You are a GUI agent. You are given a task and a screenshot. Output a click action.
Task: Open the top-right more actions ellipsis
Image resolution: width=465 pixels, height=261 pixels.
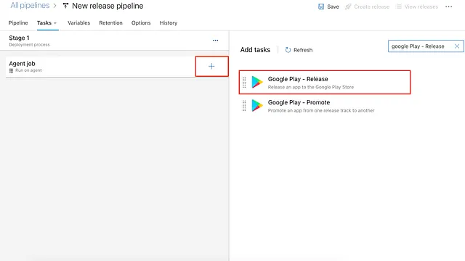449,7
